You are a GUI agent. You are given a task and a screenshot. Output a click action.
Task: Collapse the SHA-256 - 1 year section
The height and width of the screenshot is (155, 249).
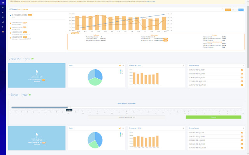click(x=9, y=59)
